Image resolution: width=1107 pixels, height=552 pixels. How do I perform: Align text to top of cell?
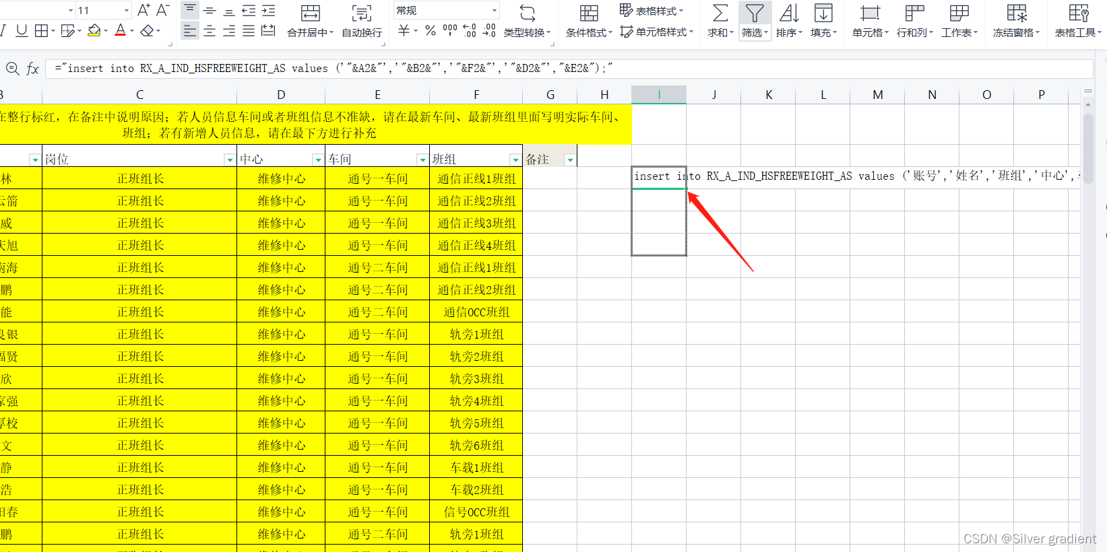tap(190, 9)
